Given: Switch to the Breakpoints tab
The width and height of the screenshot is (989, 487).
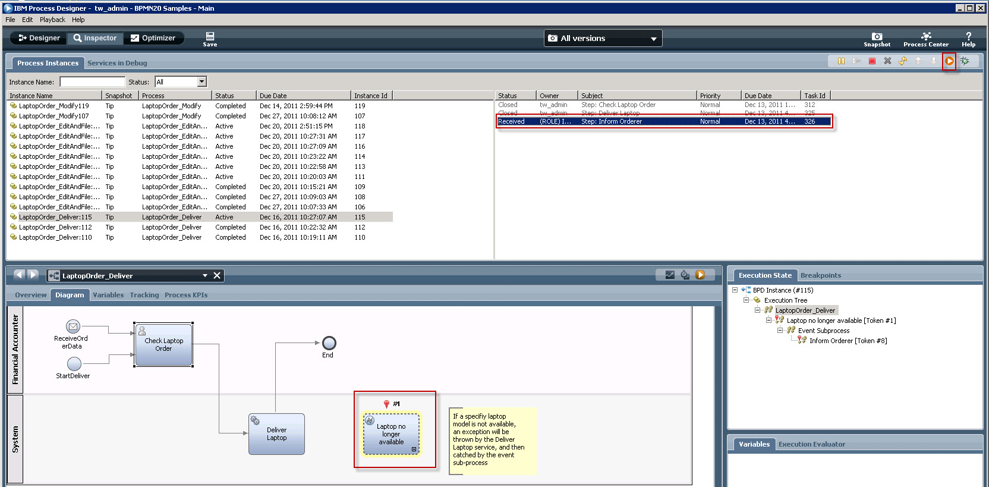Looking at the screenshot, I should (821, 275).
